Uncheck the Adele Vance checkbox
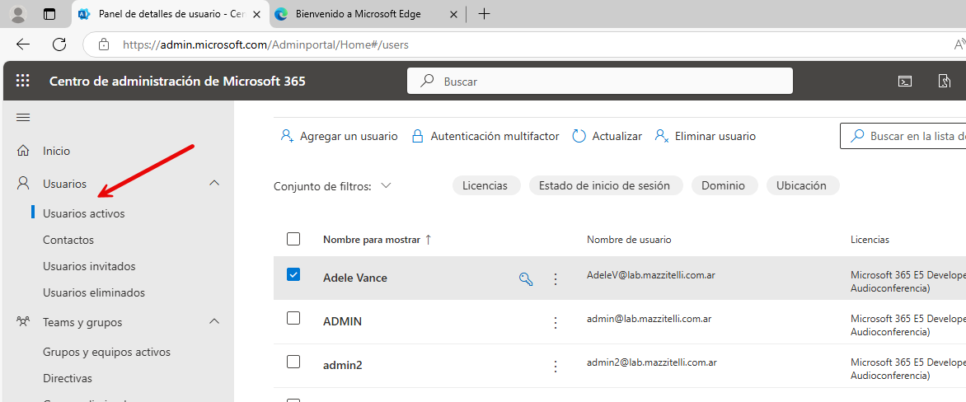Image resolution: width=966 pixels, height=402 pixels. [x=293, y=274]
